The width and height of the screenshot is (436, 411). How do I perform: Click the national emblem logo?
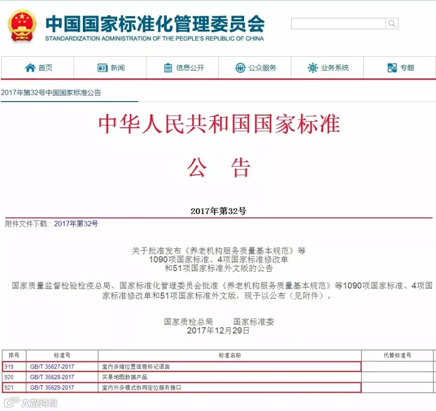click(x=22, y=27)
